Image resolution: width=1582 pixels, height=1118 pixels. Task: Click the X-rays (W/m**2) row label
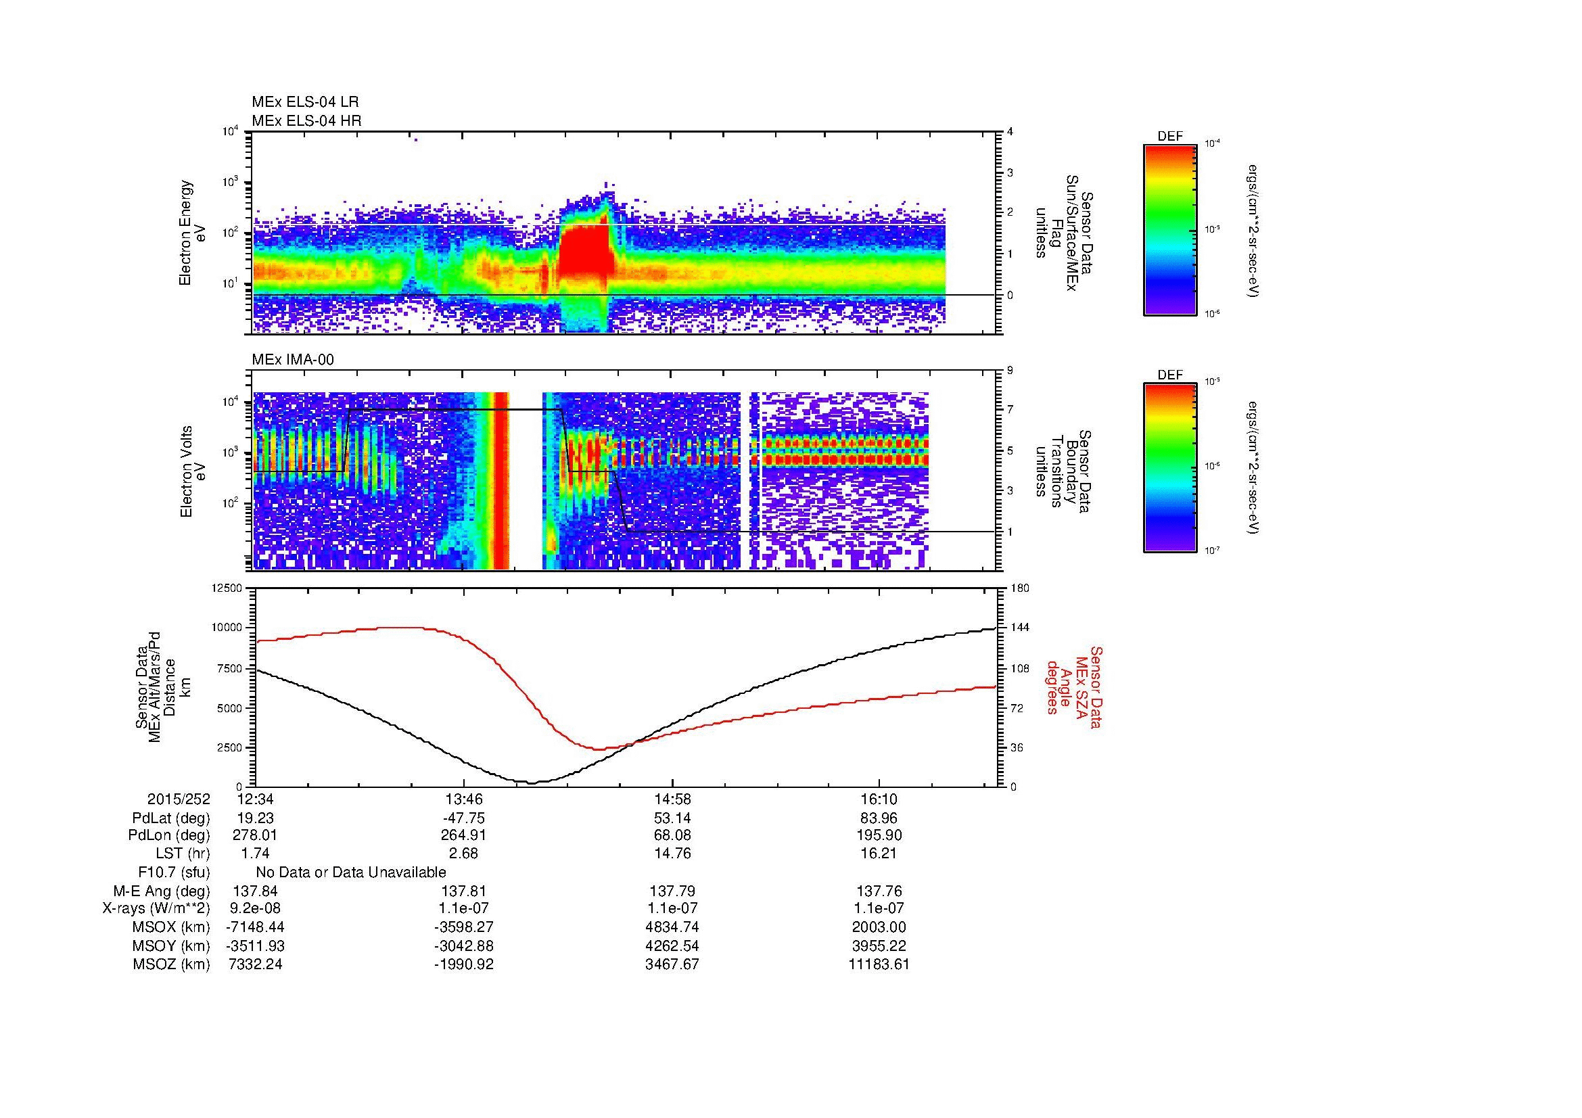pos(156,908)
